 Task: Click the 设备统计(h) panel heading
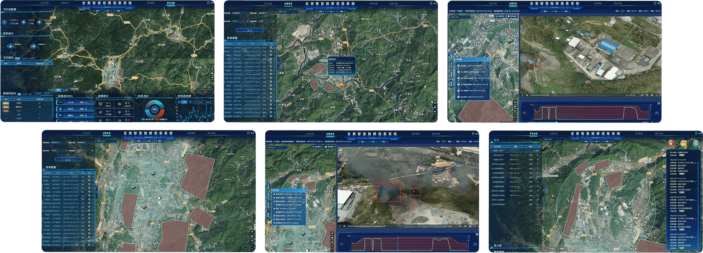pos(65,96)
